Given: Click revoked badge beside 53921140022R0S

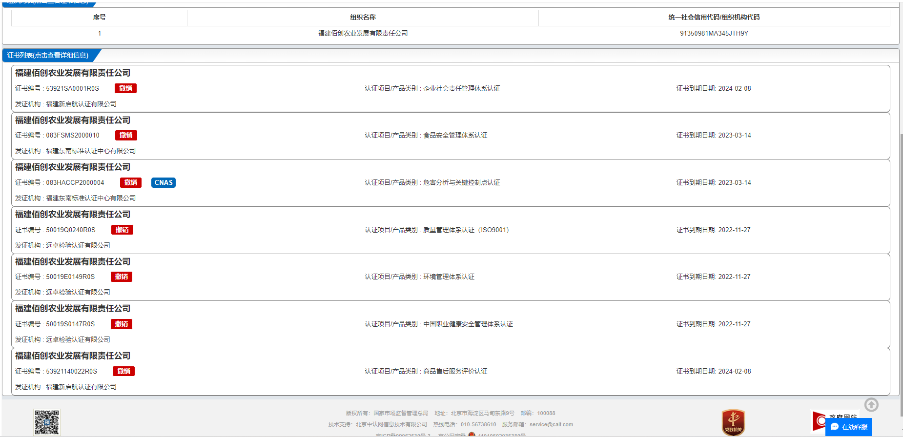Looking at the screenshot, I should click(x=123, y=371).
